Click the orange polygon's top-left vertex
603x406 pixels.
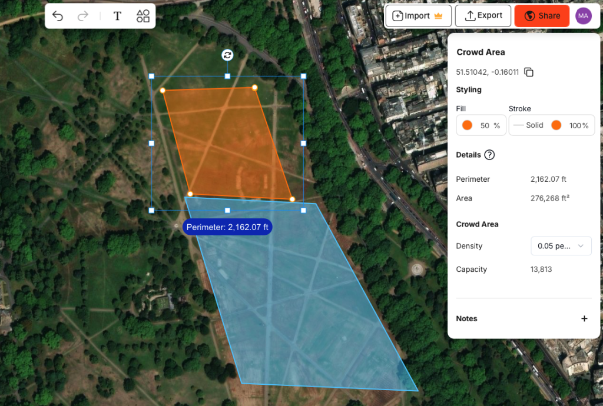[163, 90]
